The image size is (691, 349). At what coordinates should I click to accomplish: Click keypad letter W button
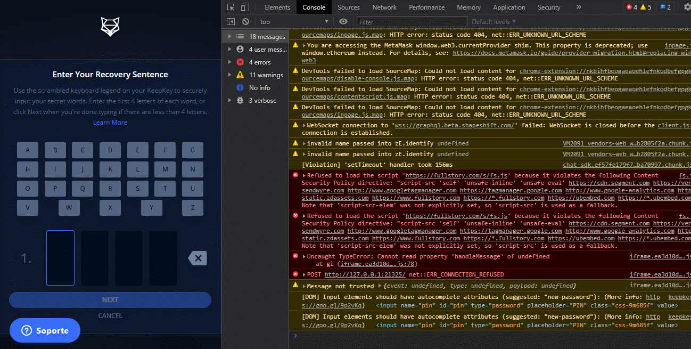[x=69, y=207]
